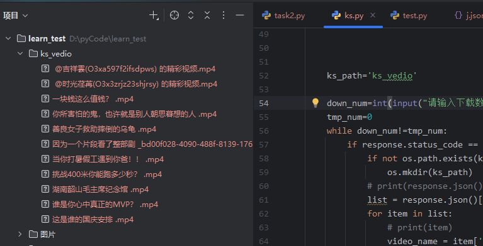Click the folder icon of ks_vedio
483x246 pixels.
tap(33, 54)
